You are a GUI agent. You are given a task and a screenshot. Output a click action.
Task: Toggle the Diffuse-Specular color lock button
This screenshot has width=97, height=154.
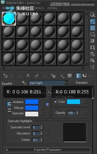click(x=9, y=110)
